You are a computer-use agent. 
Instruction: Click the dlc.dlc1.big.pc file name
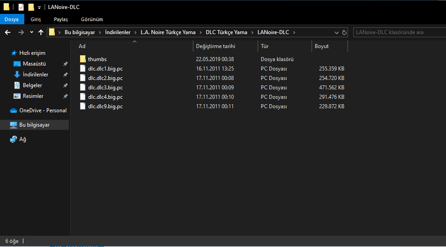pyautogui.click(x=106, y=69)
